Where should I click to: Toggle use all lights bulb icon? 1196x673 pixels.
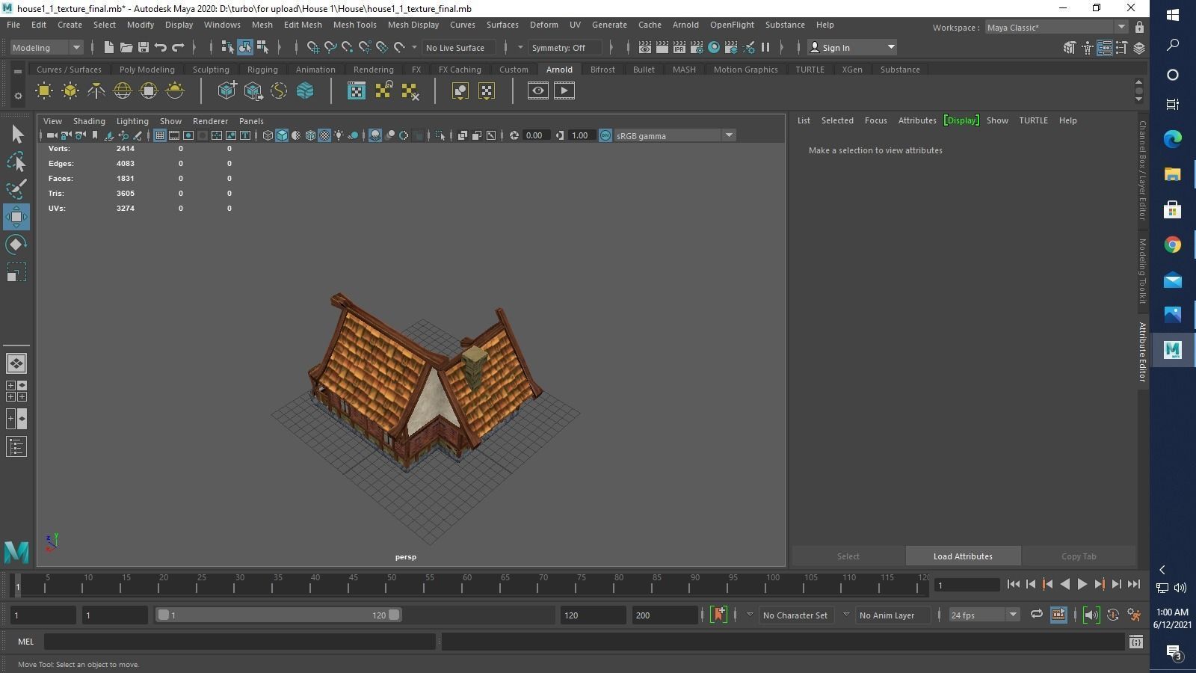[x=339, y=135]
